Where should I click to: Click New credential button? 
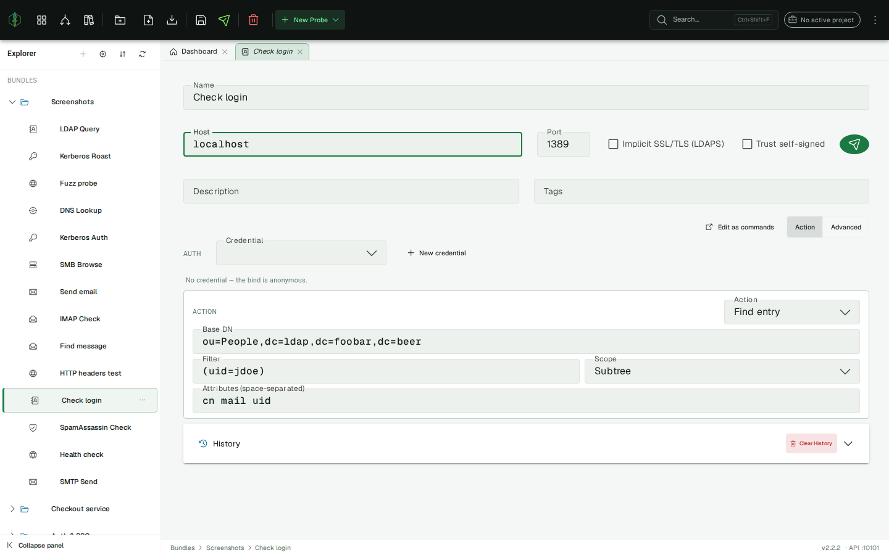(x=436, y=253)
